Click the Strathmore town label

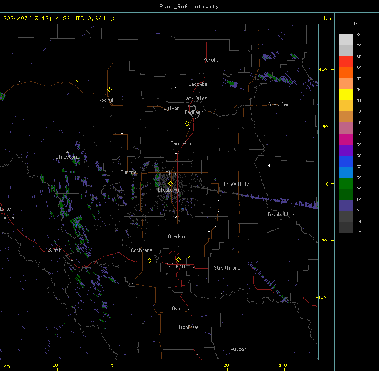tap(227, 268)
